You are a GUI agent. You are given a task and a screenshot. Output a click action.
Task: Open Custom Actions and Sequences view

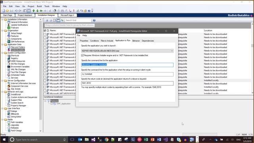click(x=24, y=97)
